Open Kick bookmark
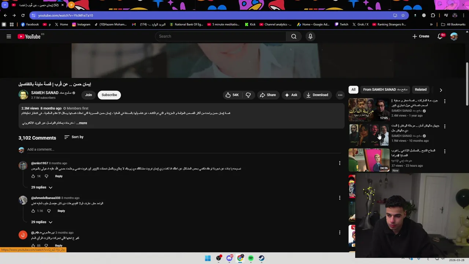Image resolution: width=469 pixels, height=264 pixels. click(x=250, y=25)
